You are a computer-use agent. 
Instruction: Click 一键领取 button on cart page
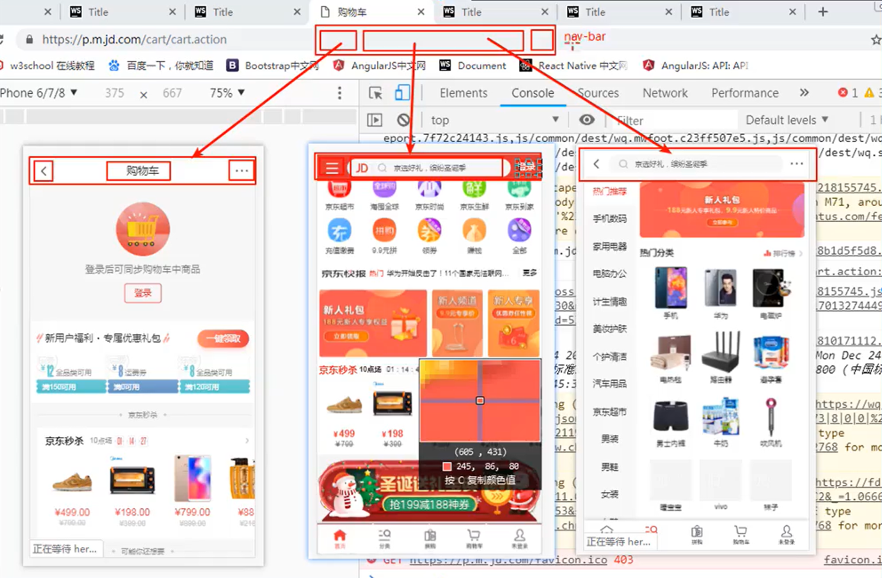223,339
